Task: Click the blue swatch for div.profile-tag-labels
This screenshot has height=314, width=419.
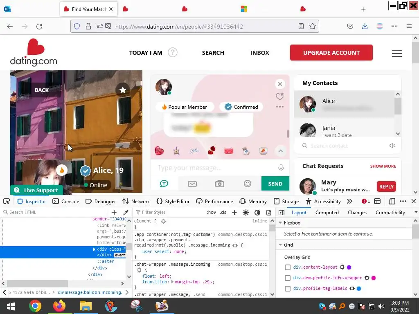Action: (359, 289)
